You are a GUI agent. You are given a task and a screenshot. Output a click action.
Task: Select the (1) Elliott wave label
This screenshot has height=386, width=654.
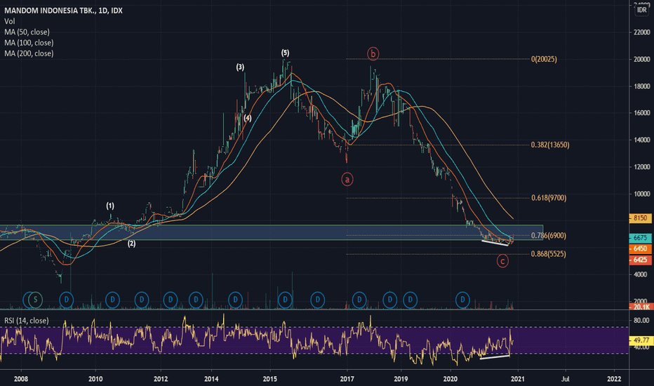[x=110, y=206]
